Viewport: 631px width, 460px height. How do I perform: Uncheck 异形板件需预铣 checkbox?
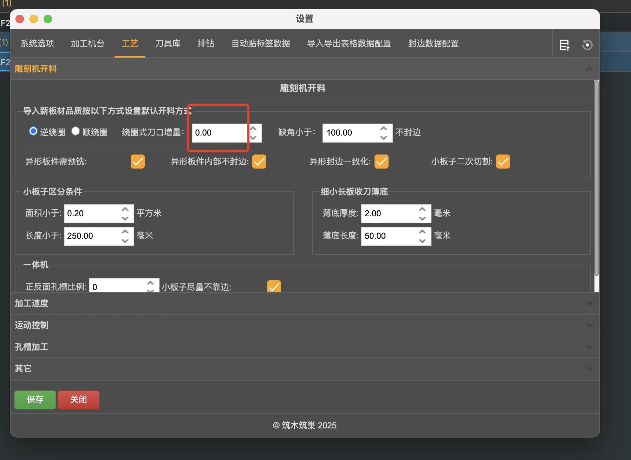click(137, 162)
